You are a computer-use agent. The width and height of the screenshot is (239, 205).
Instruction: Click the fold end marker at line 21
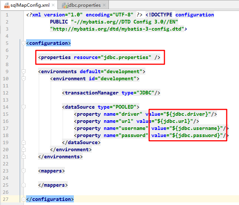click(23, 156)
